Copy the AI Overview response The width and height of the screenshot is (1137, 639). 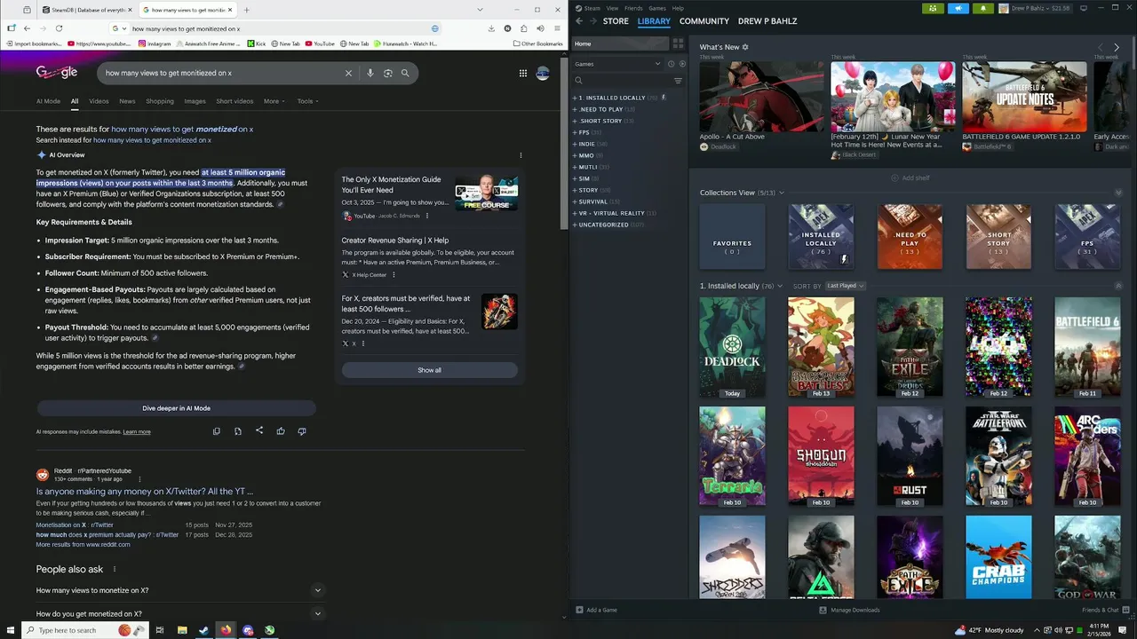tap(217, 431)
